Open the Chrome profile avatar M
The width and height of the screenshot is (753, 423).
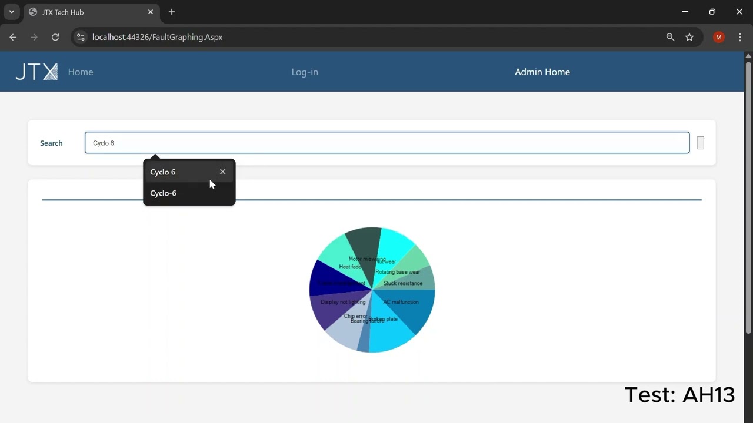[x=718, y=37]
